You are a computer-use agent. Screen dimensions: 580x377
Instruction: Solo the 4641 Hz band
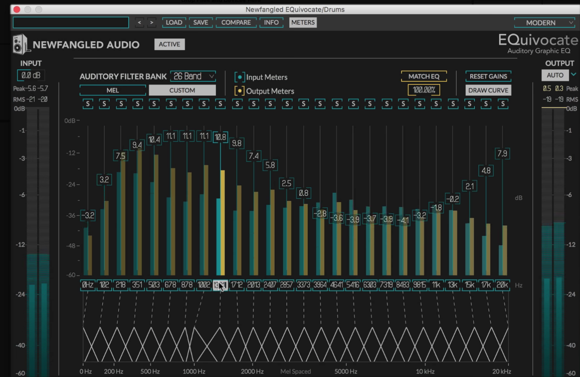337,104
